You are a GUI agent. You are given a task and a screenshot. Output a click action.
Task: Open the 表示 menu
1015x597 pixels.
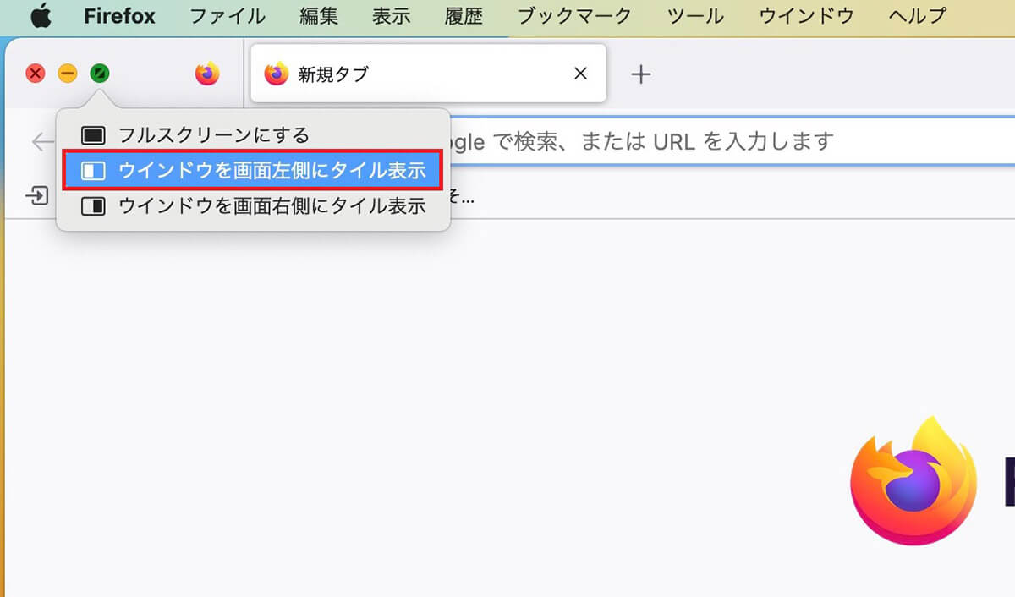(392, 16)
